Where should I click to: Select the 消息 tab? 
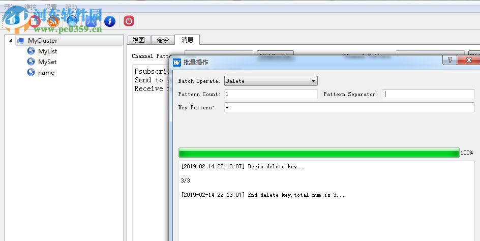pyautogui.click(x=187, y=40)
